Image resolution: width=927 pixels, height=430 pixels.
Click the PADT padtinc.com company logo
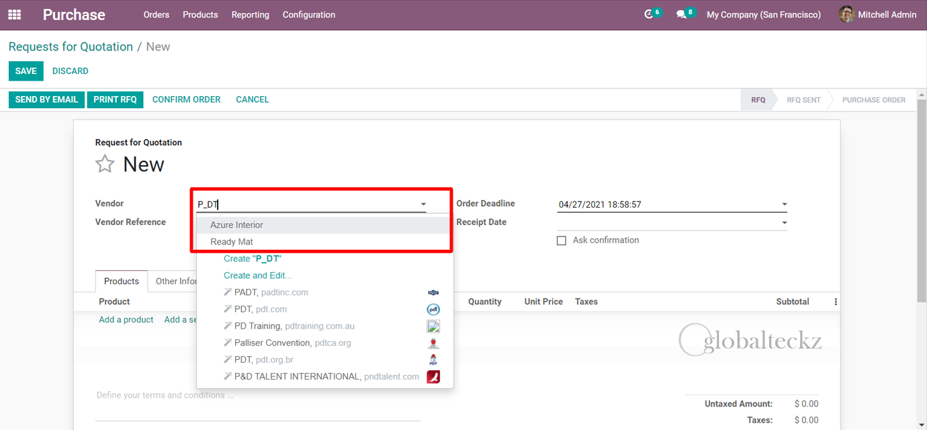433,292
